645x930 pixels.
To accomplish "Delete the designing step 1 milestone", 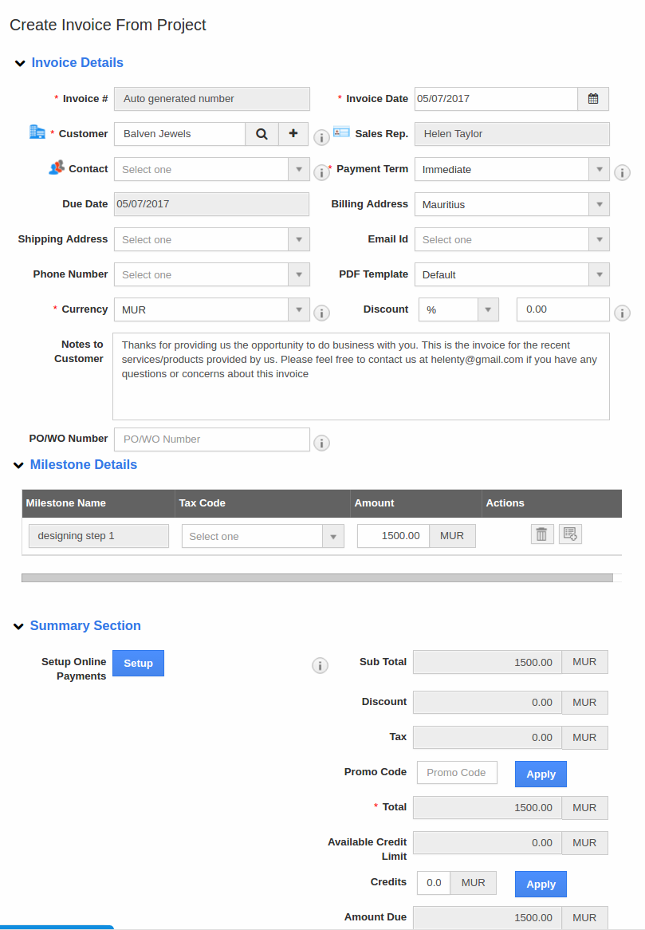I will coord(542,534).
